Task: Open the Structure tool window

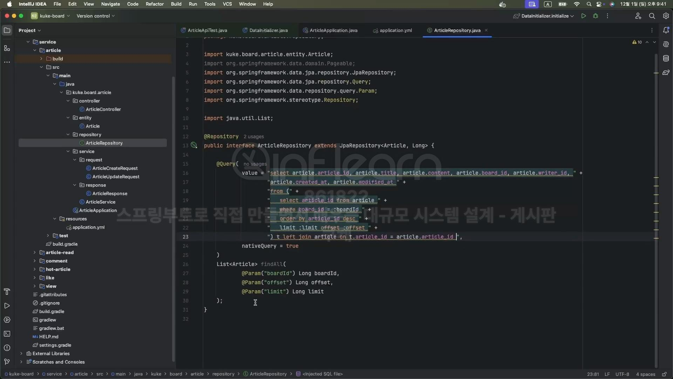Action: pos(7,48)
